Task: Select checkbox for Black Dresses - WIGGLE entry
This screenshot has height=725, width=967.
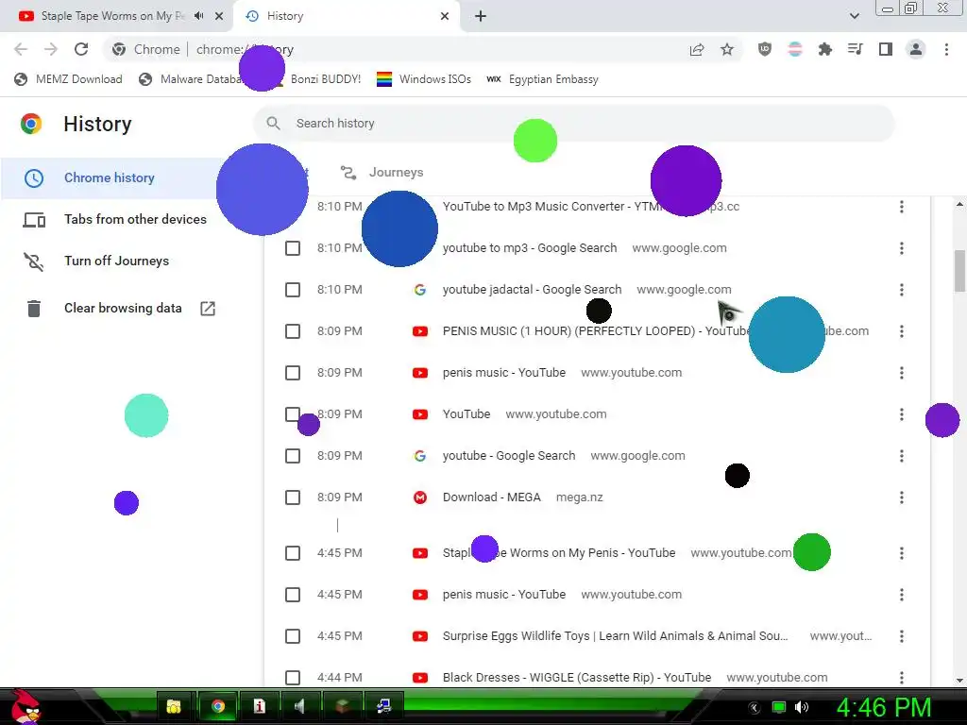Action: (x=293, y=678)
